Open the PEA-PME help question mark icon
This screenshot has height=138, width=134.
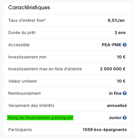pyautogui.click(x=125, y=45)
